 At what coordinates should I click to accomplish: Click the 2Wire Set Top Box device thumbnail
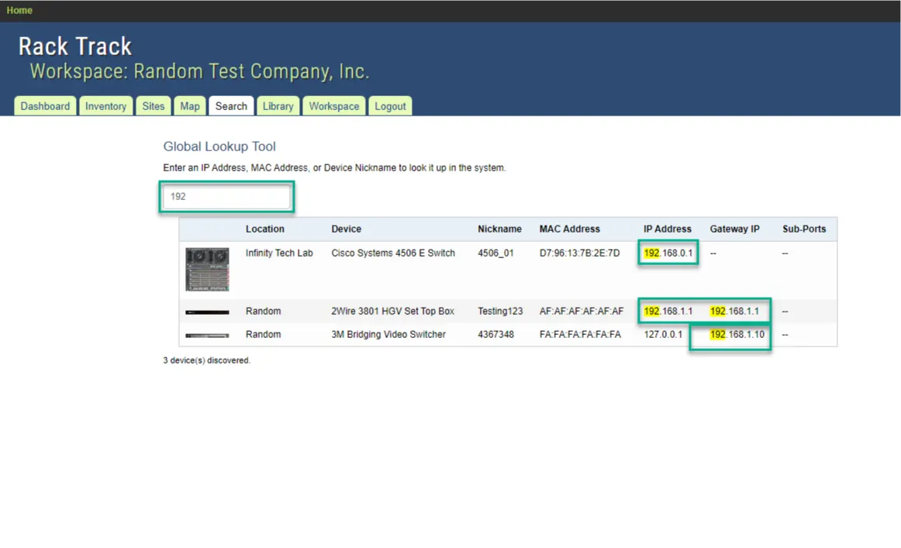point(208,312)
